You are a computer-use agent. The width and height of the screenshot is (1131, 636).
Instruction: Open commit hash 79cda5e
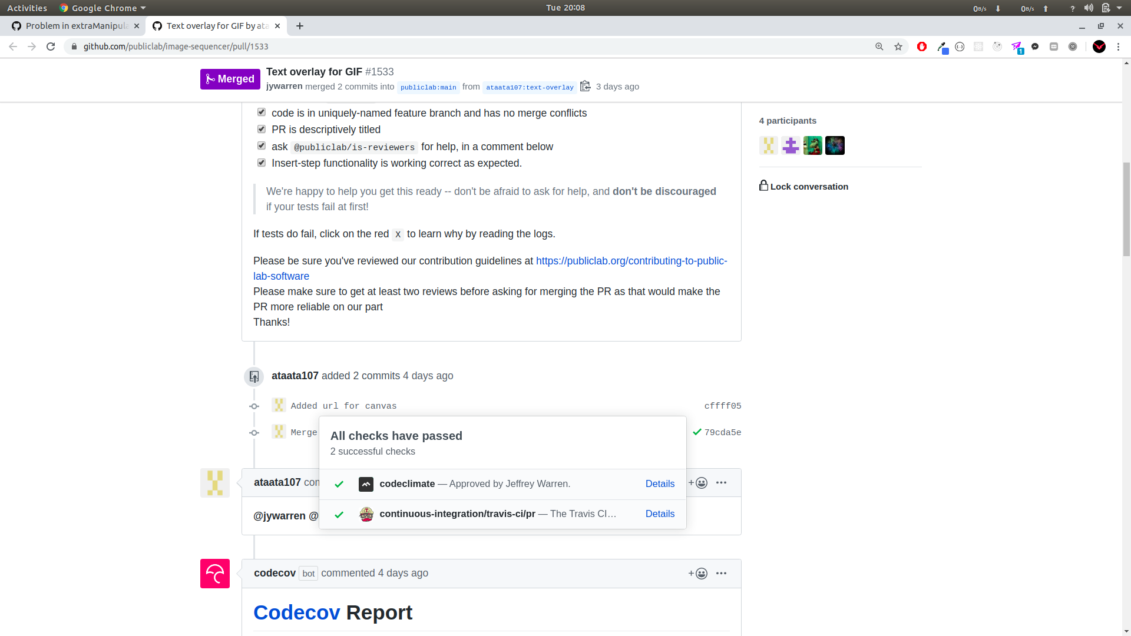click(x=723, y=433)
